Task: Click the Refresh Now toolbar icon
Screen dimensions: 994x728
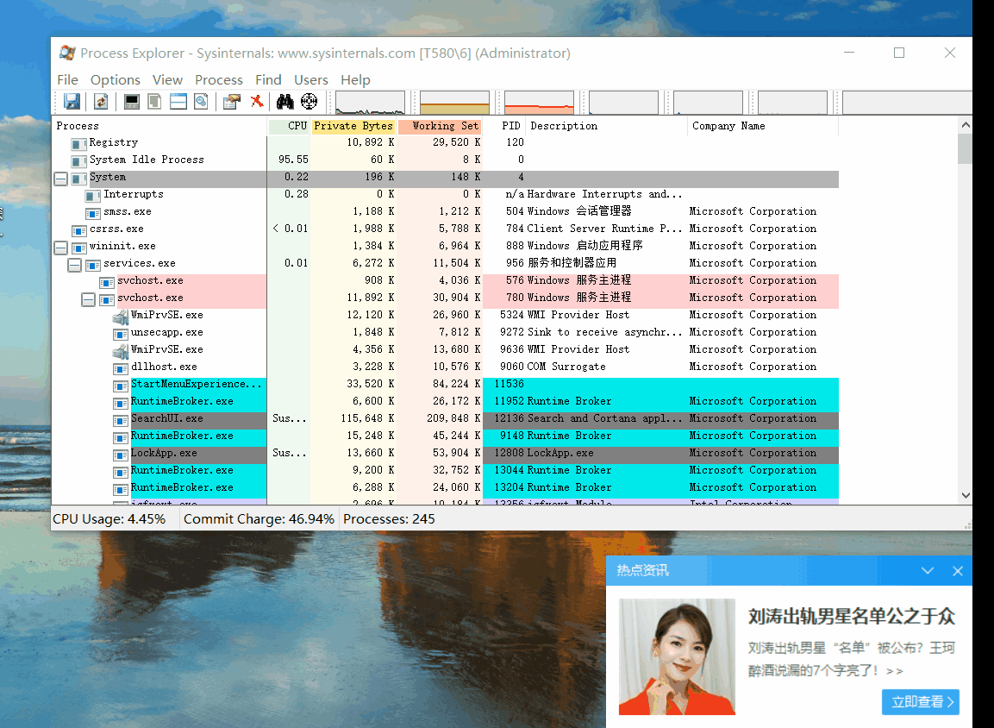Action: pos(101,102)
